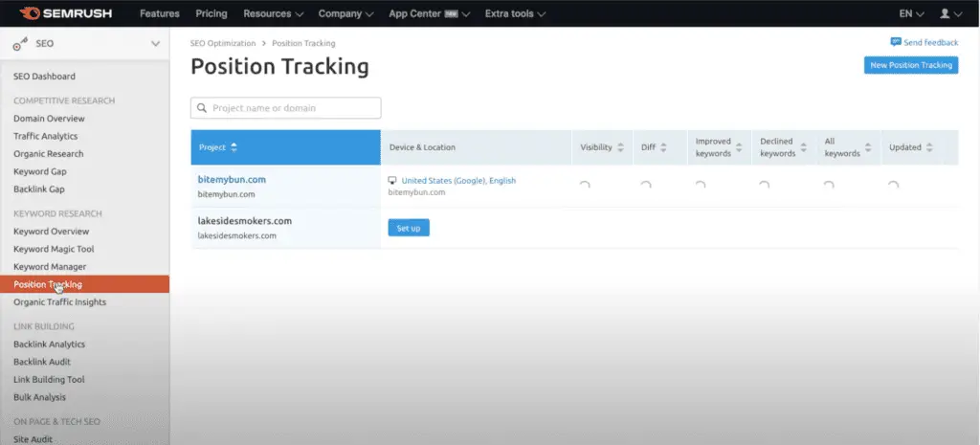Viewport: 980px width, 445px height.
Task: Sort by Diff column arrows
Action: click(x=663, y=147)
